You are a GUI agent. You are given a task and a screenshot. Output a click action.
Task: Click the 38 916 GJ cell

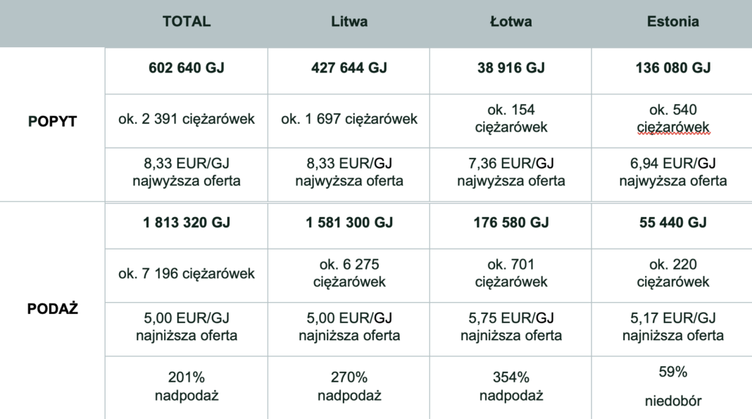tap(510, 71)
